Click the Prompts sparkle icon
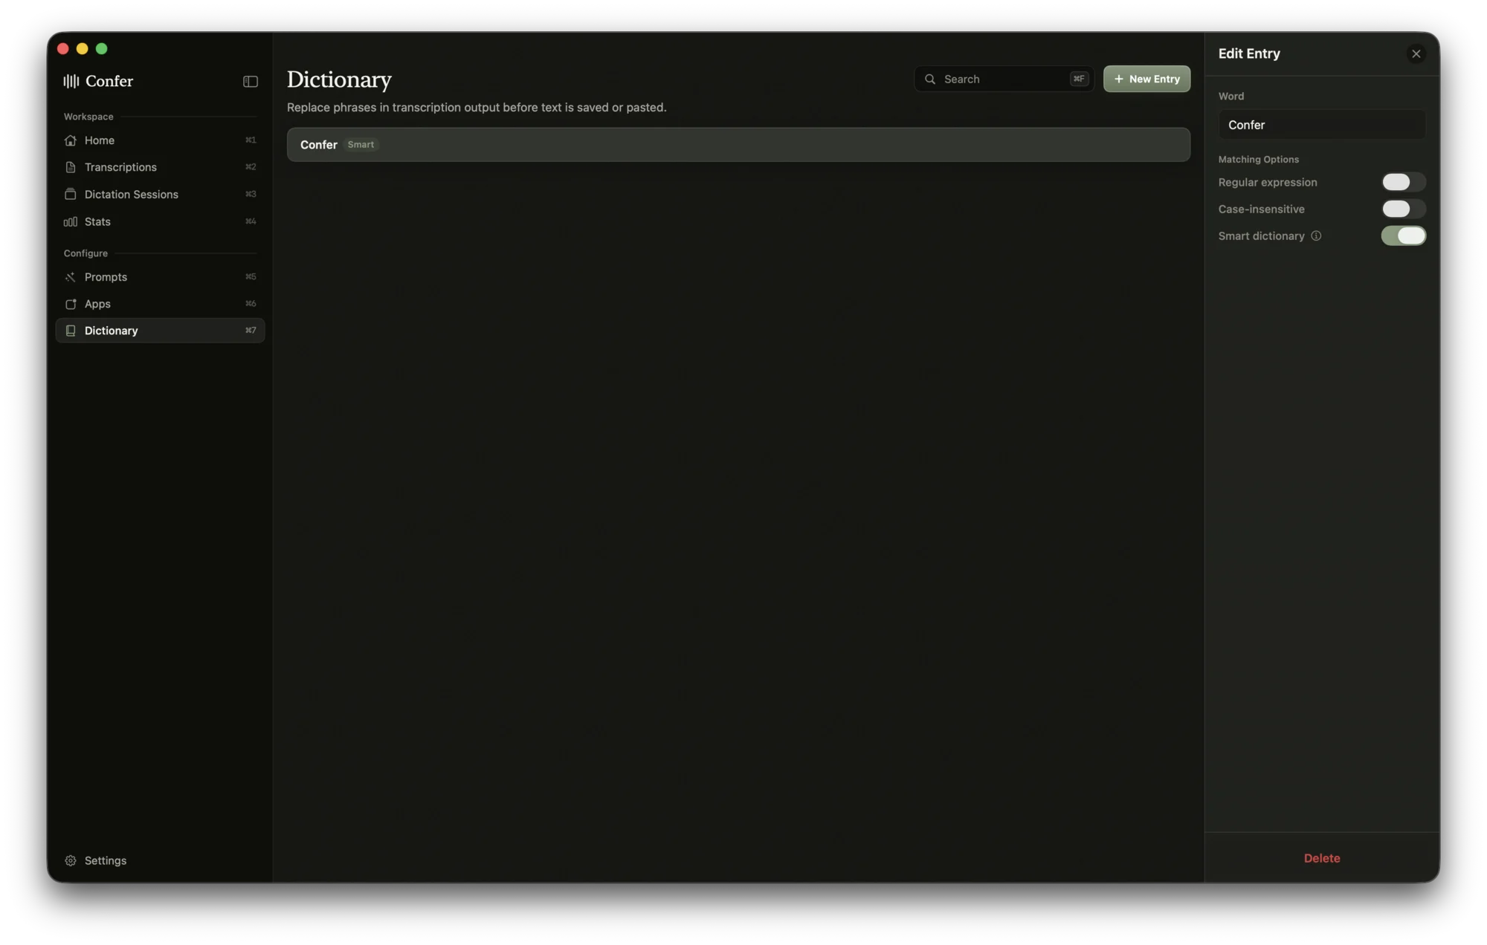 (71, 277)
